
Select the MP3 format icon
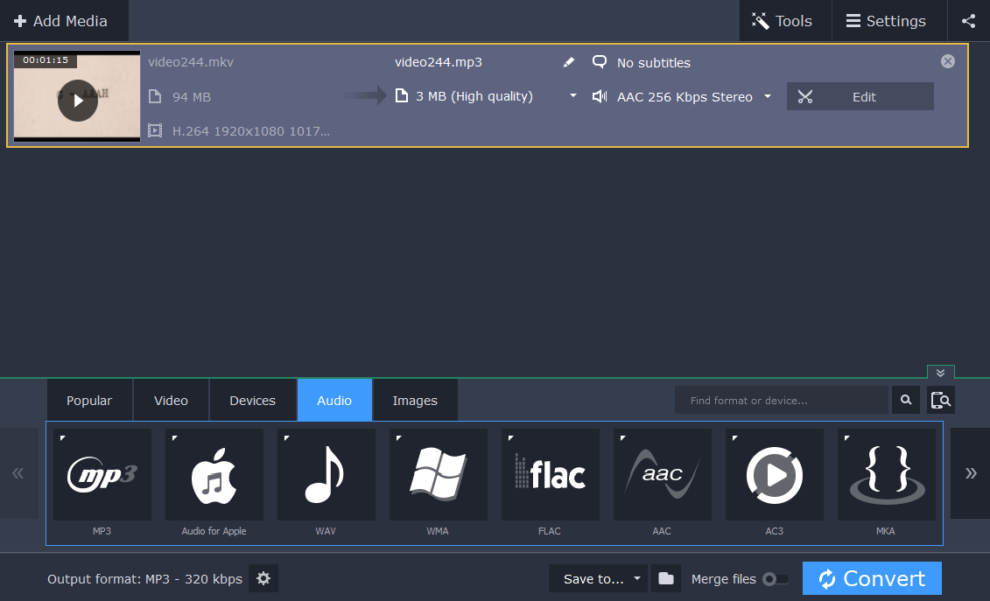[102, 474]
